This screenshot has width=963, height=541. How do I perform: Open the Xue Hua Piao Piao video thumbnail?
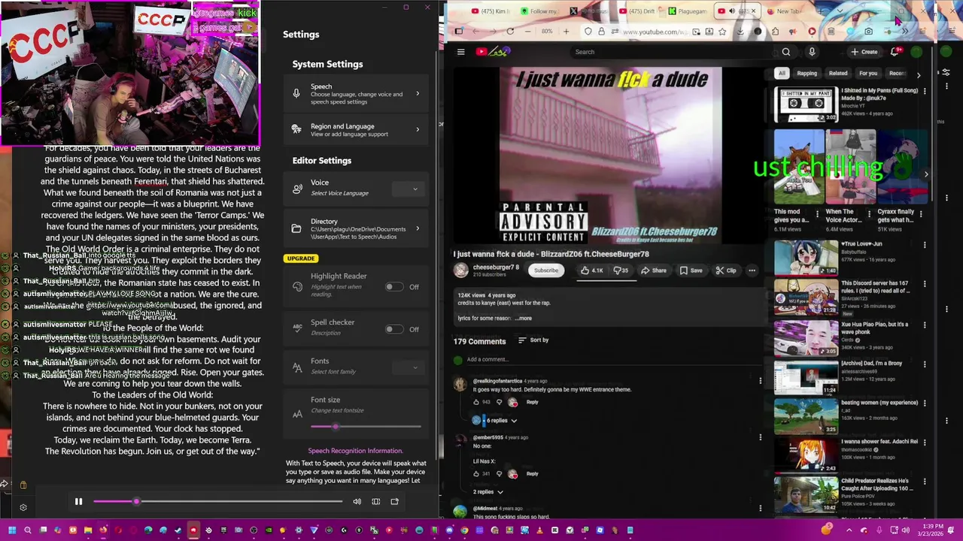806,339
